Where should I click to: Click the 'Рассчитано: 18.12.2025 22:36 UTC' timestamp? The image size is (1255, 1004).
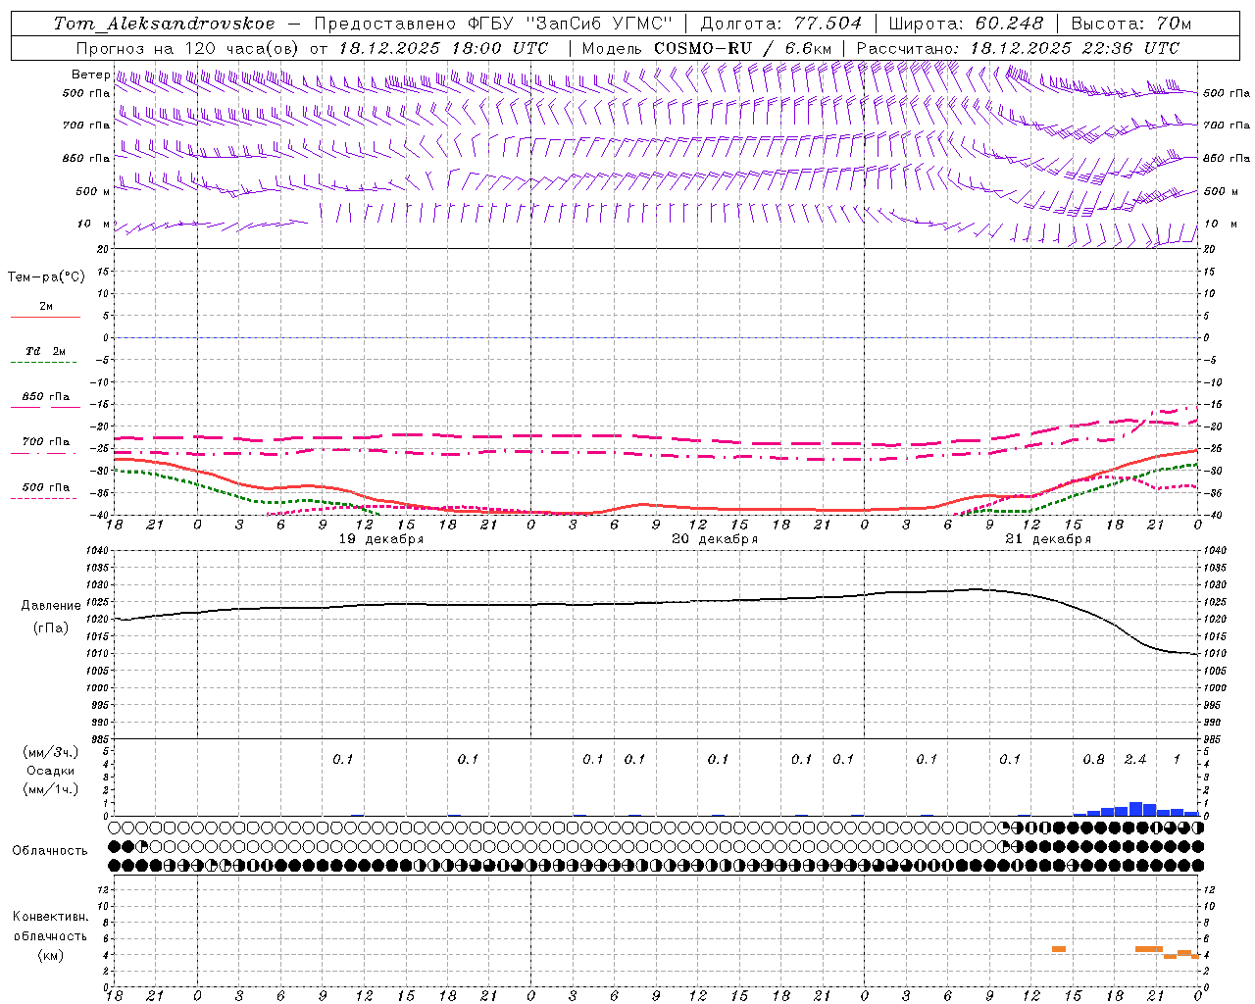coord(1018,48)
